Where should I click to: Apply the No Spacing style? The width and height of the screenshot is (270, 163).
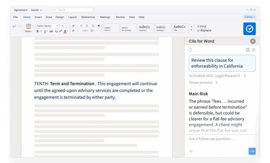[129, 28]
